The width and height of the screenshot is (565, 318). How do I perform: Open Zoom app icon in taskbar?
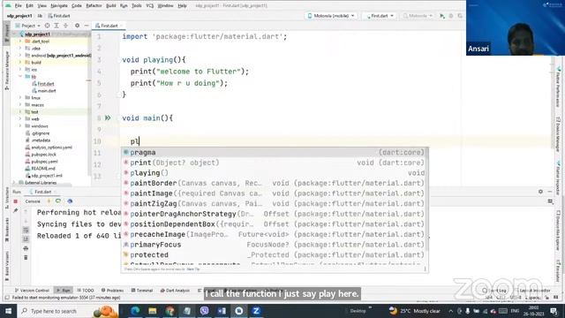(256, 311)
